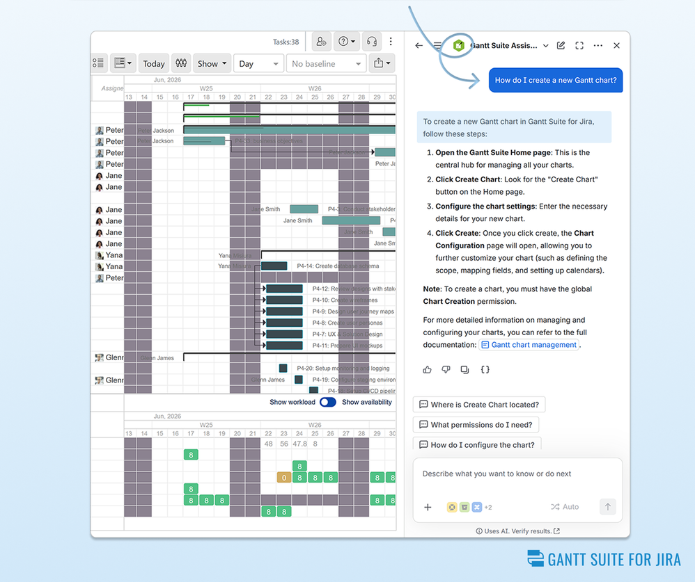The height and width of the screenshot is (582, 695).
Task: Open the No baseline dropdown
Action: tap(326, 64)
